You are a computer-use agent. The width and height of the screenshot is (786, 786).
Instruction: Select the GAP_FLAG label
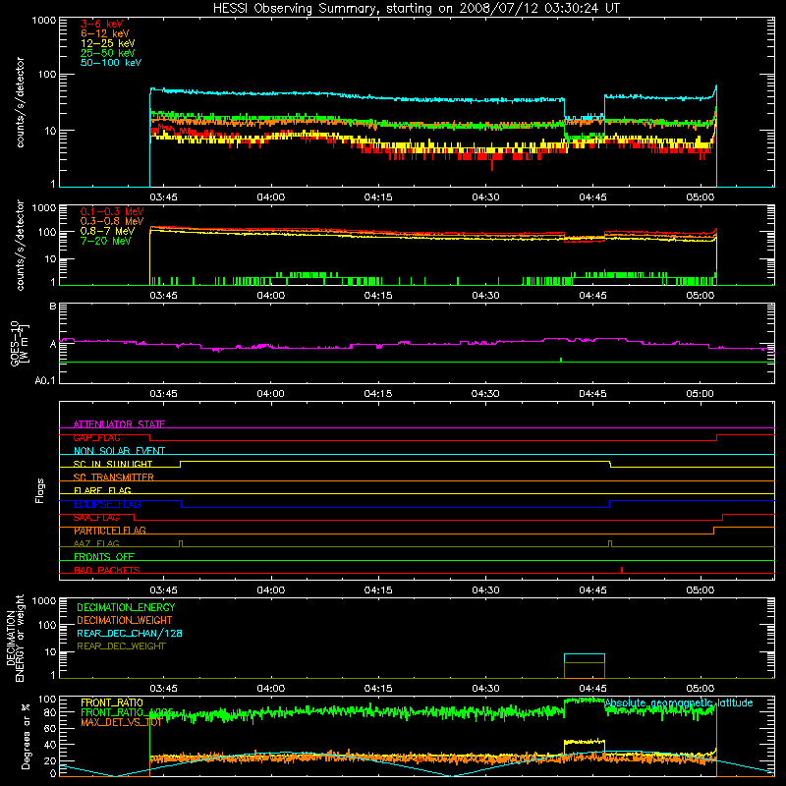pos(96,437)
